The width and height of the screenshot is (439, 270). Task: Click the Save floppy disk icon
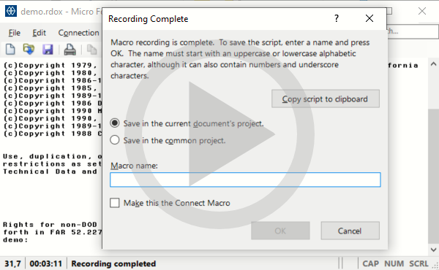(48, 50)
